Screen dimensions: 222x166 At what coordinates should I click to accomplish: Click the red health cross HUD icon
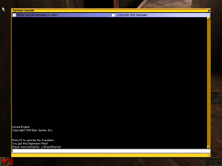pos(4,161)
